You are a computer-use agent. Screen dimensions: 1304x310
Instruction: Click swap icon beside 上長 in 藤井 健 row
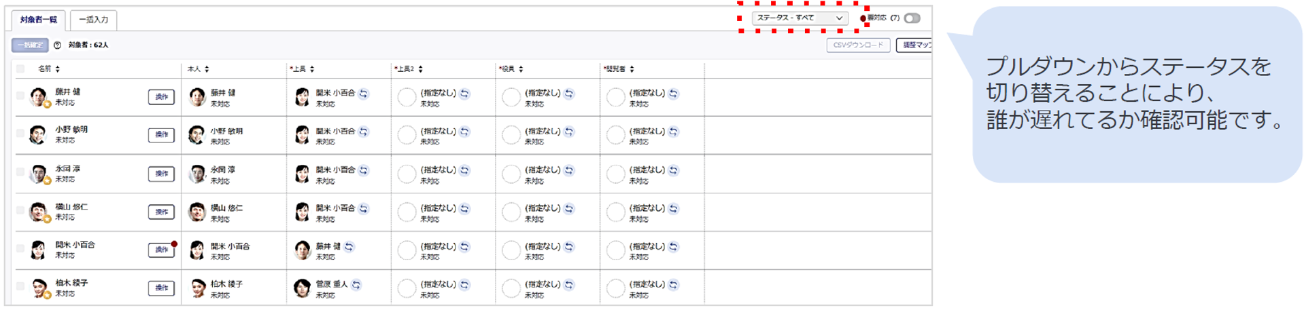tap(364, 94)
